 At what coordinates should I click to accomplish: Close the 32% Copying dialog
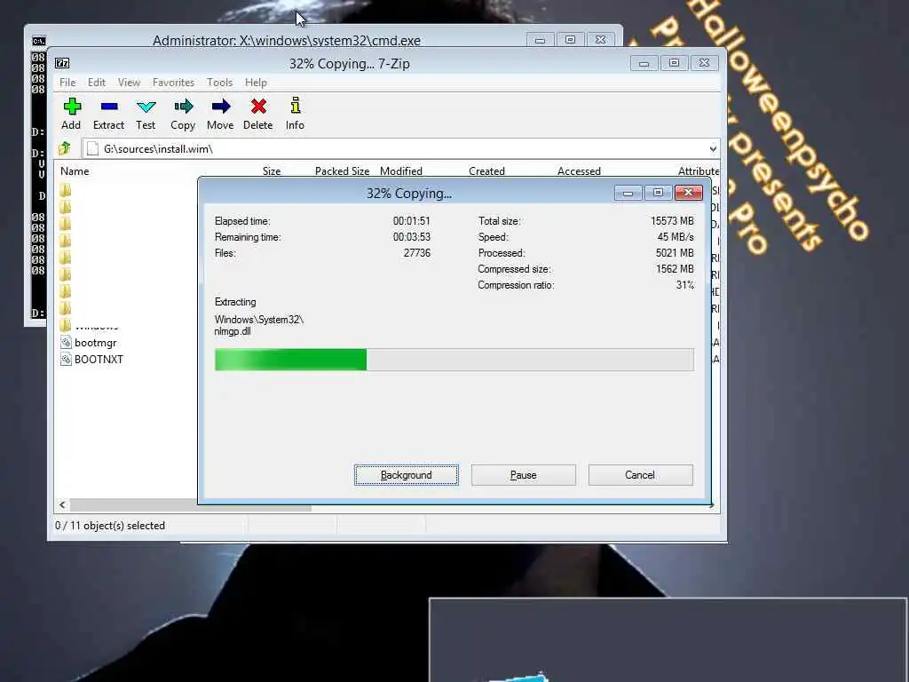(688, 193)
